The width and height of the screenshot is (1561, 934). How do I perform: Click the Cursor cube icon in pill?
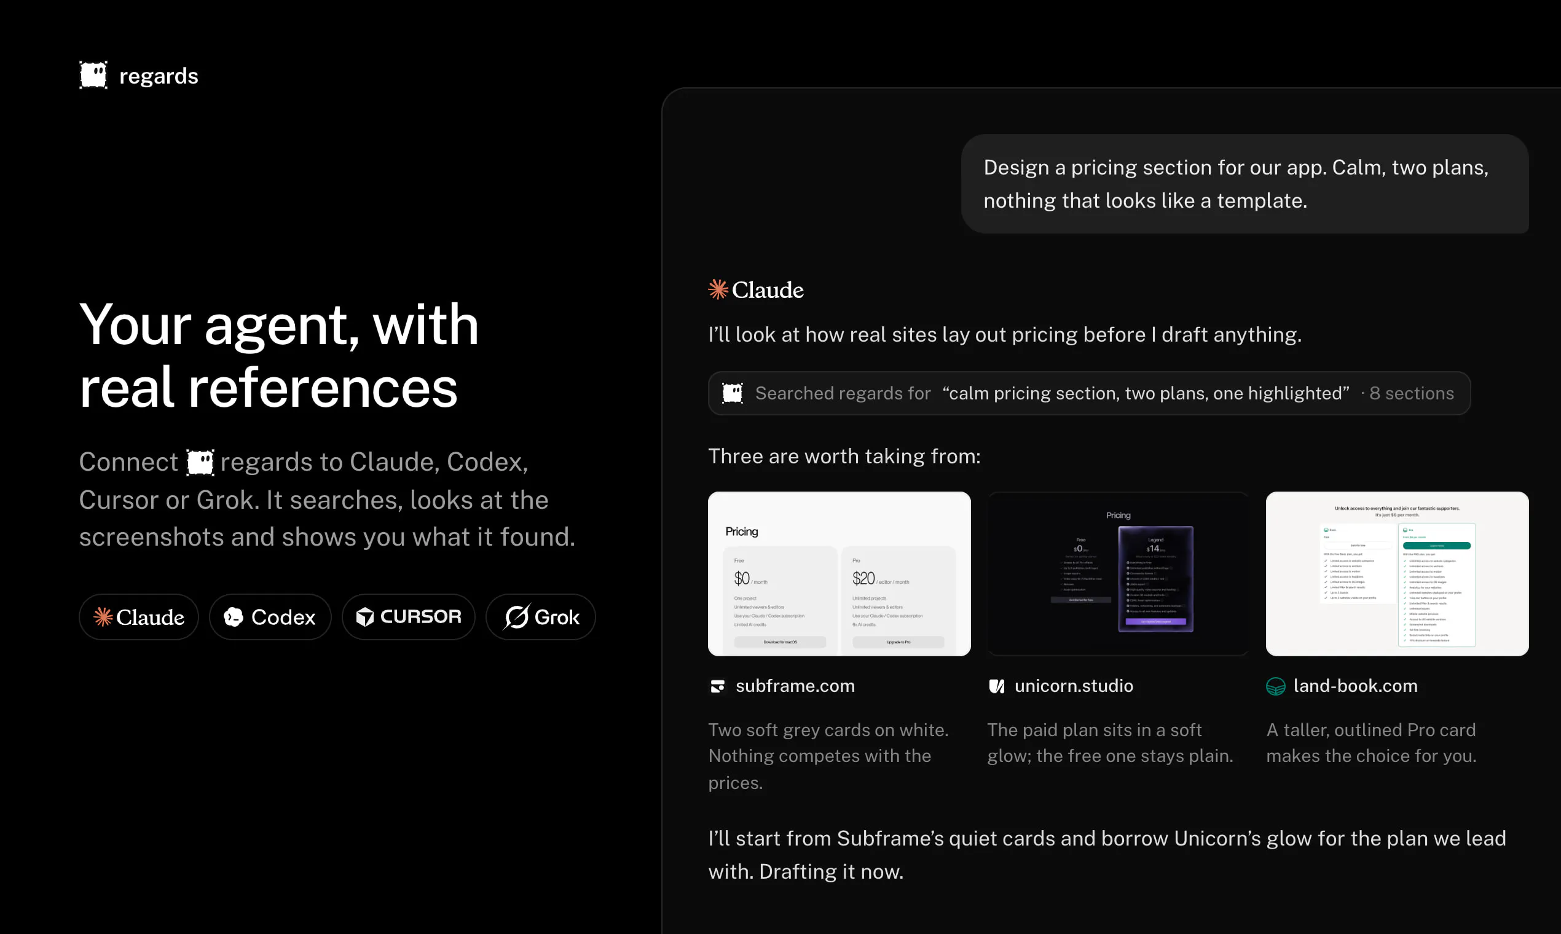pyautogui.click(x=365, y=617)
